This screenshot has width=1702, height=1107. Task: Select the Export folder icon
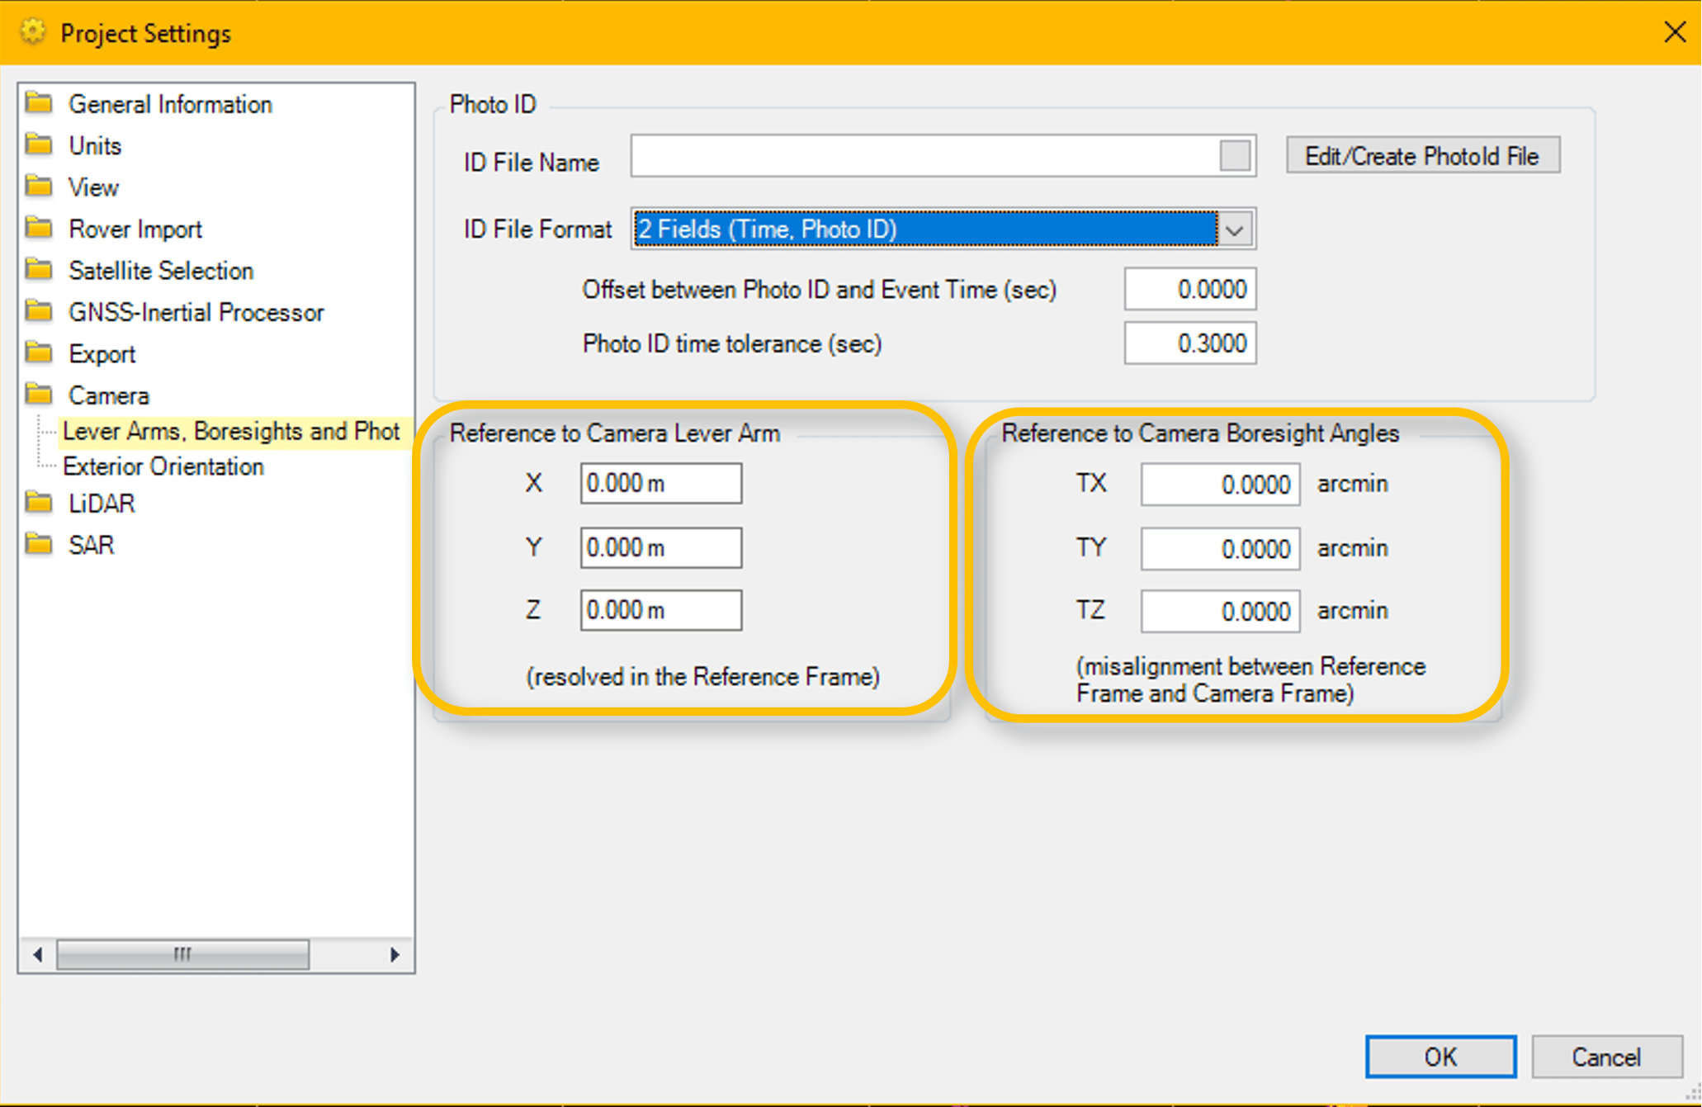(x=39, y=353)
